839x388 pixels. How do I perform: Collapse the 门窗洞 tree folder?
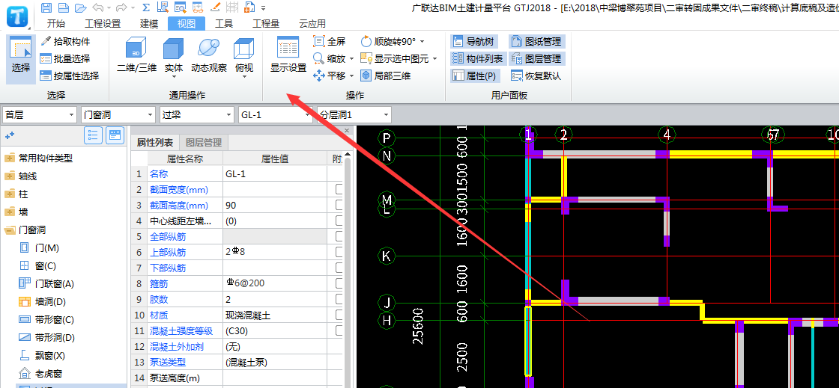coord(9,230)
